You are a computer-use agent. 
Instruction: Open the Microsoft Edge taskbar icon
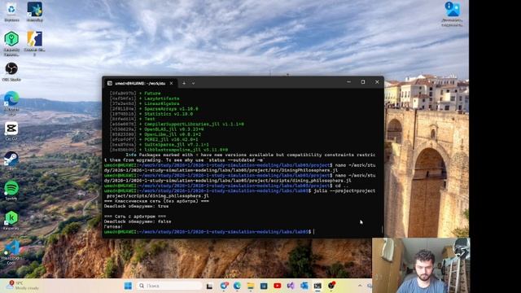point(237,286)
